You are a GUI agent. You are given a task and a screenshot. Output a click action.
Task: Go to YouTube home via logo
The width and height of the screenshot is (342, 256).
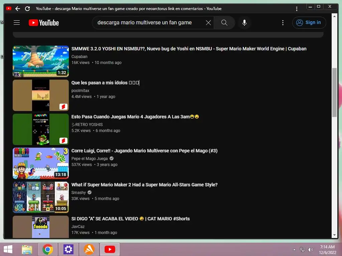[x=44, y=23]
